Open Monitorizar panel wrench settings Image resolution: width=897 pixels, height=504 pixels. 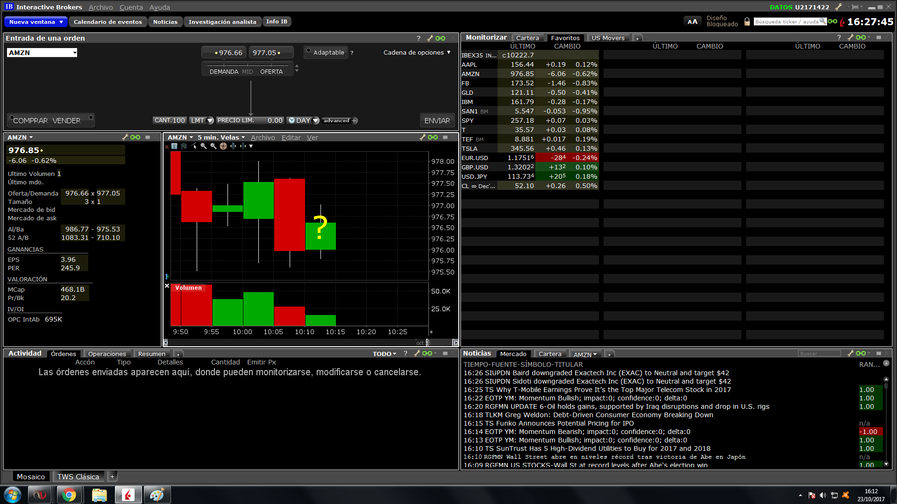pyautogui.click(x=851, y=37)
